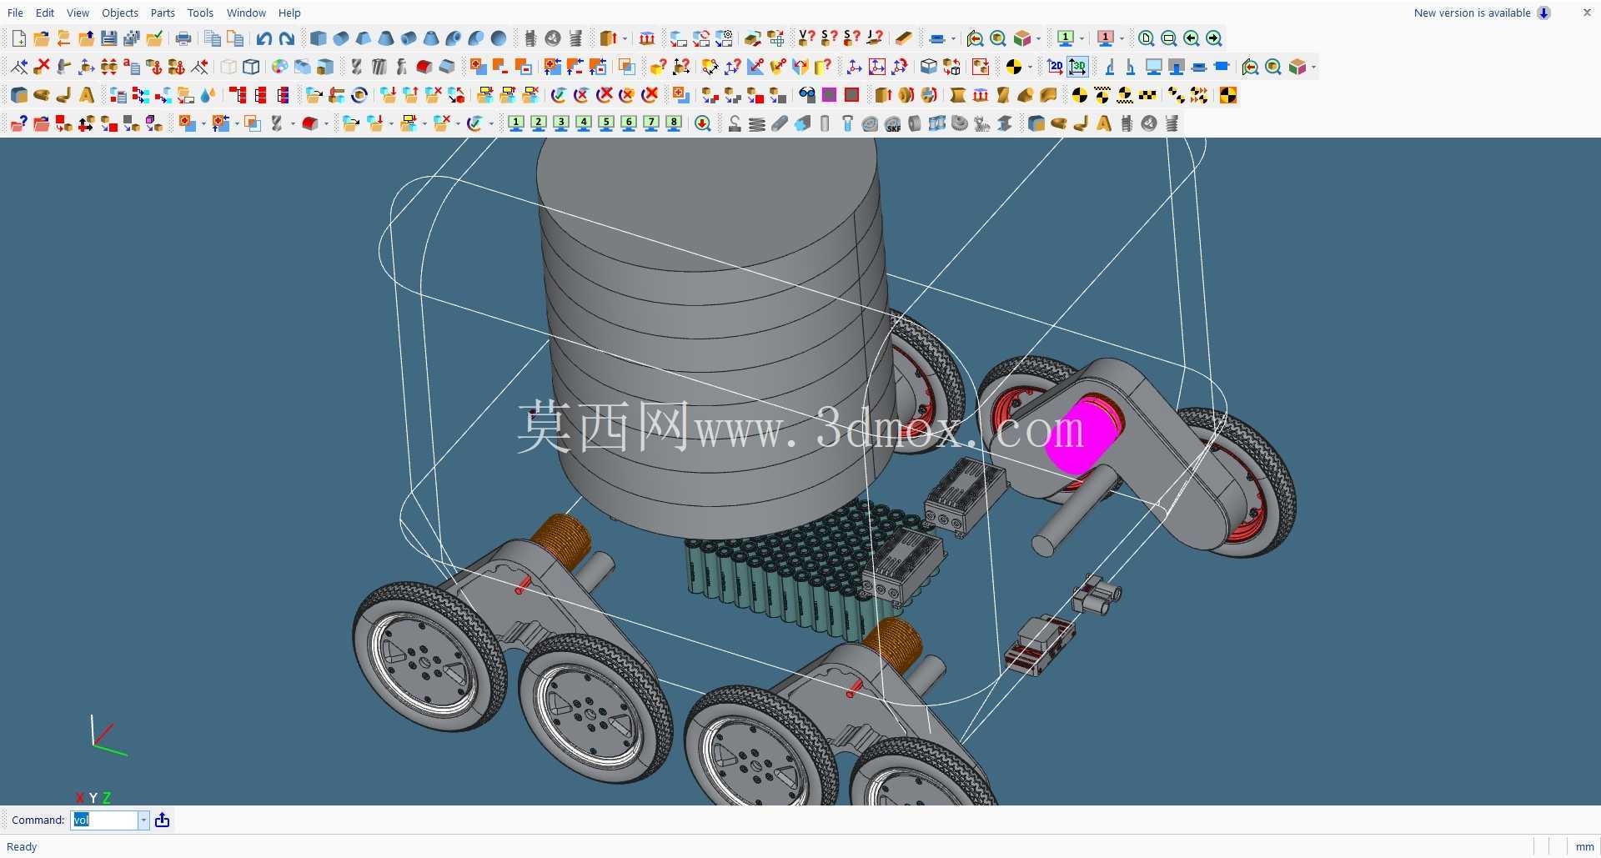This screenshot has height=858, width=1601.
Task: Click the Redo arrow icon
Action: tap(287, 38)
